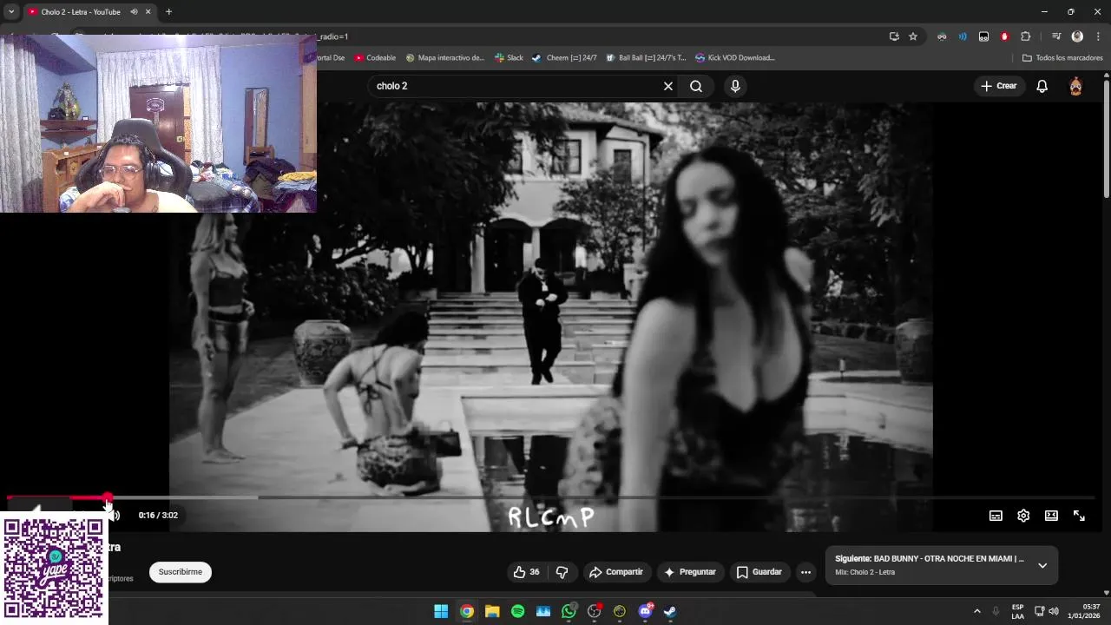Select the 'Cholo 2 - Letra - YouTube' tab

pyautogui.click(x=81, y=12)
